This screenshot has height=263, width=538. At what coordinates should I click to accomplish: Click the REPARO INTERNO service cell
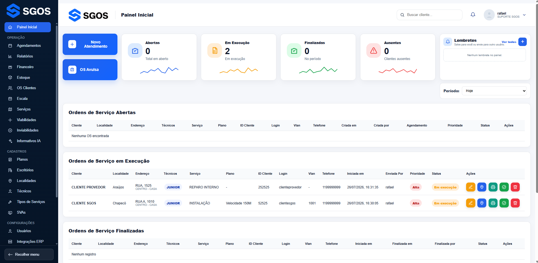point(204,187)
